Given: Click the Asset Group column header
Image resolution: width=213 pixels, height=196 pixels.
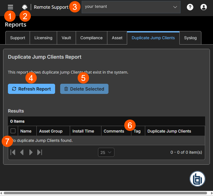Looking at the screenshot, I should [53, 131].
